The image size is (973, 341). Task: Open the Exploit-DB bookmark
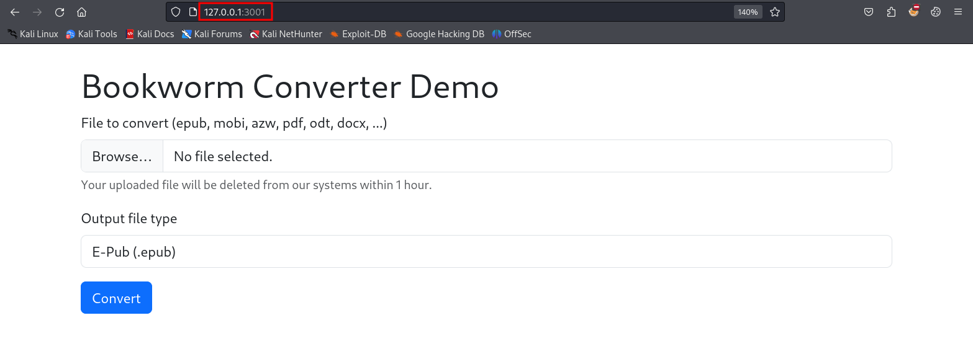point(358,34)
